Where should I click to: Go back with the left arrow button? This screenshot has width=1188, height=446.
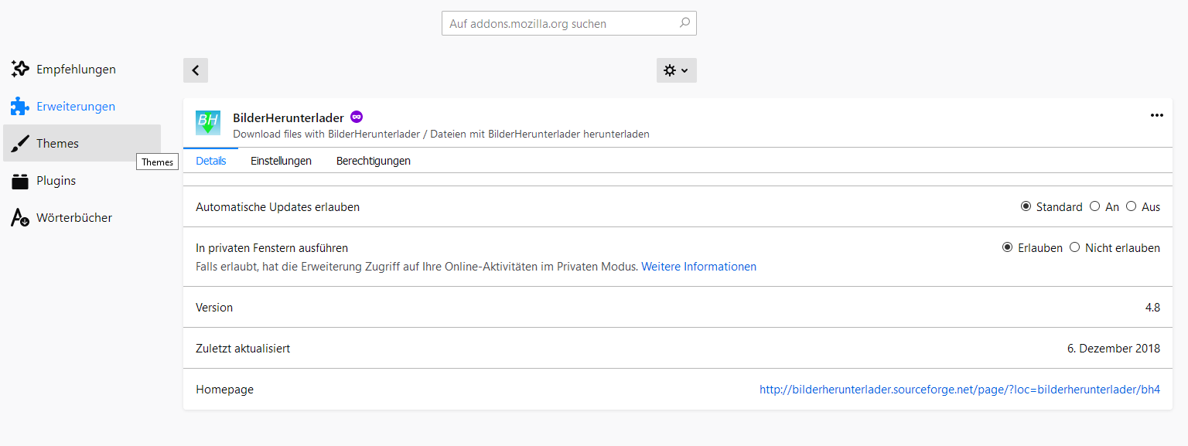pyautogui.click(x=196, y=70)
